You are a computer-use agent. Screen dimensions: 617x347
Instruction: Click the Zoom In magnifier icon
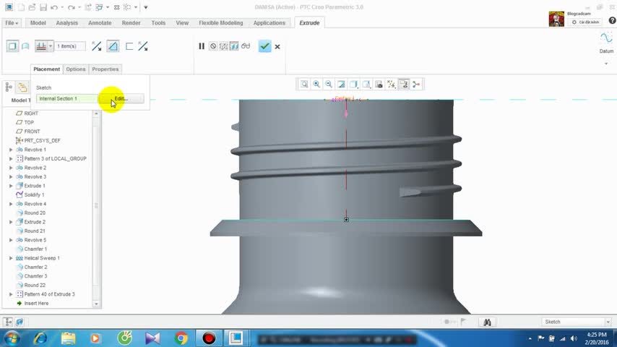[x=316, y=85]
